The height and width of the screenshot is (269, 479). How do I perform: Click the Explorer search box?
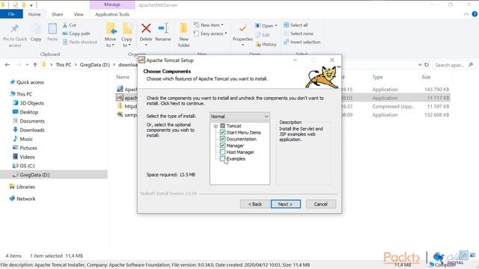point(454,65)
